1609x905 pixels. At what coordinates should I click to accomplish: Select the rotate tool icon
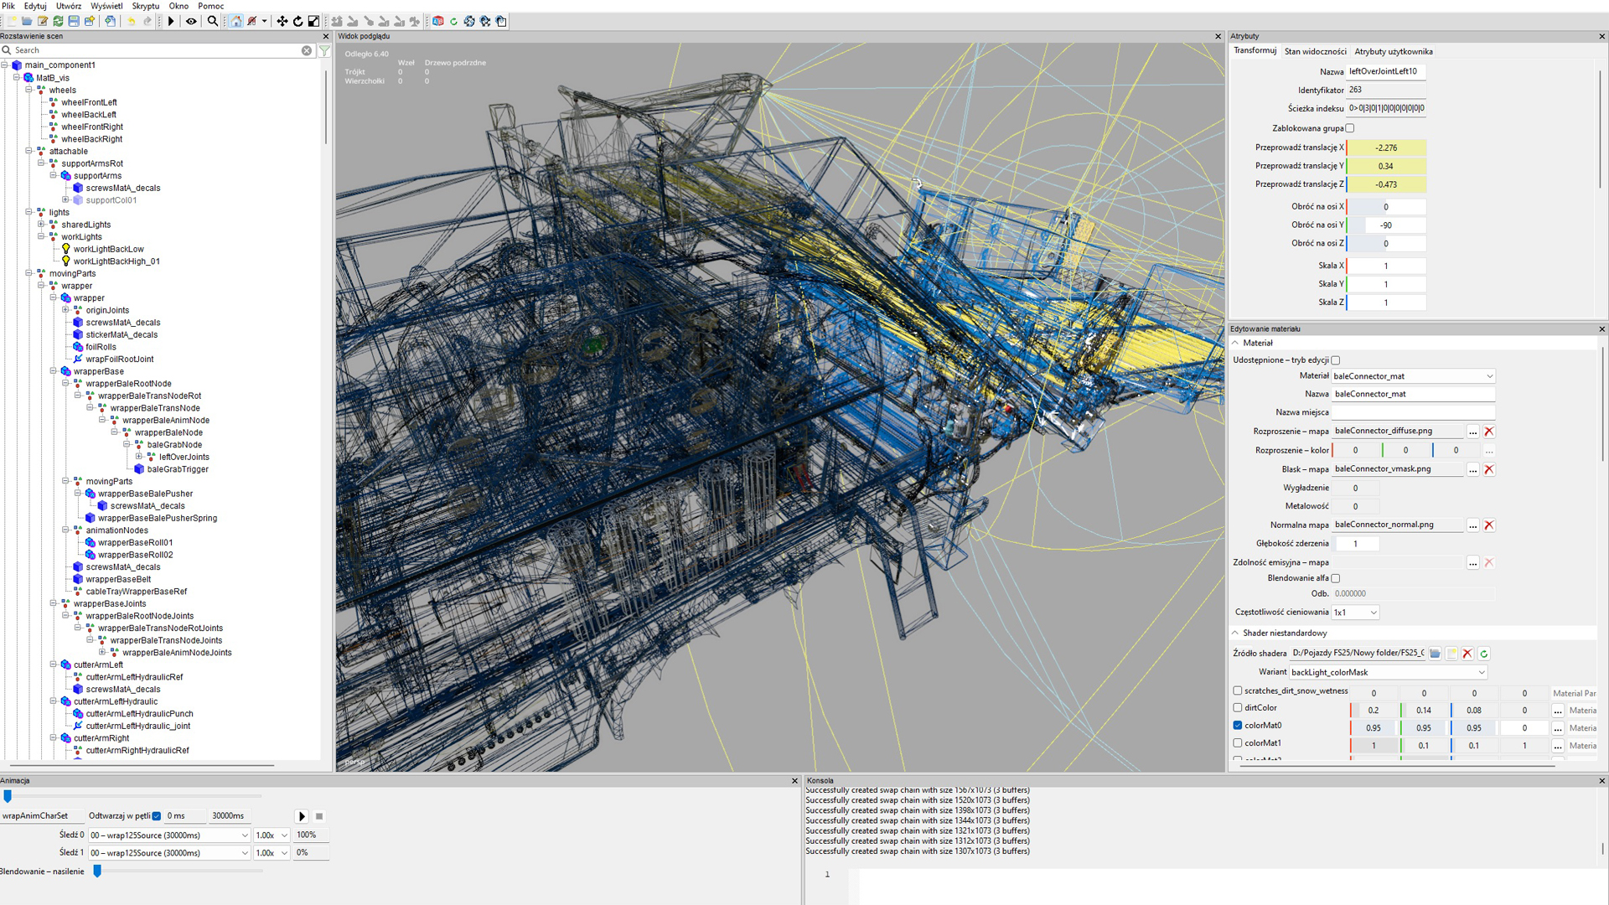(297, 21)
